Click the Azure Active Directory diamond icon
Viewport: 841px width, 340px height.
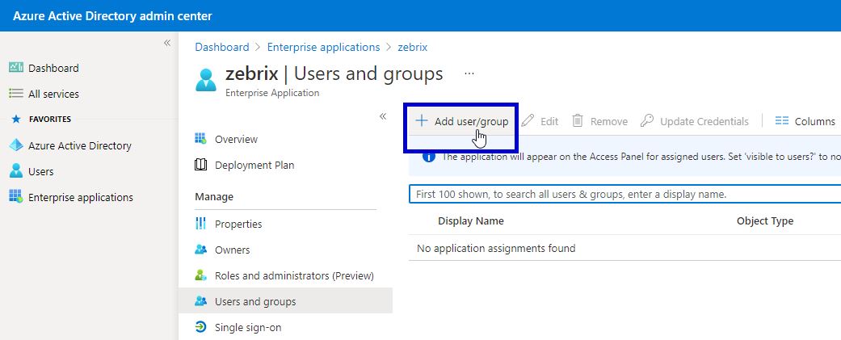[16, 145]
